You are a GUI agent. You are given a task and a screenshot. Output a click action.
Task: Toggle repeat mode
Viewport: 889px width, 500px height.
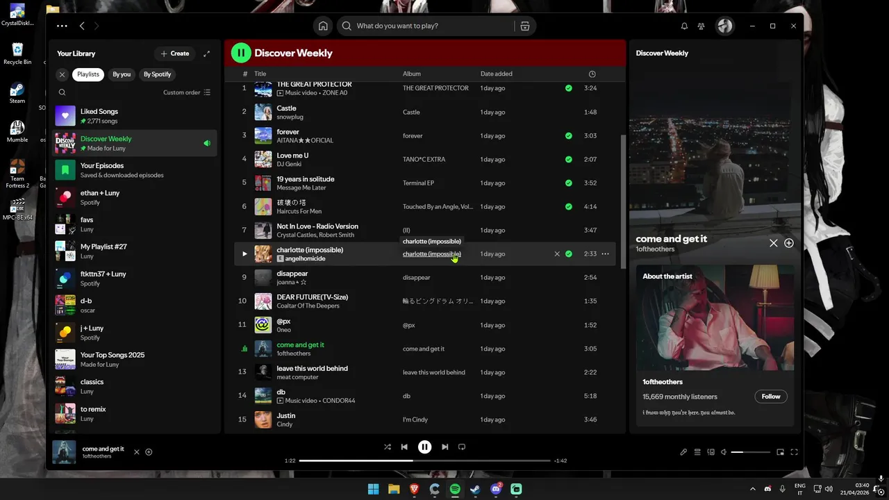click(x=462, y=447)
